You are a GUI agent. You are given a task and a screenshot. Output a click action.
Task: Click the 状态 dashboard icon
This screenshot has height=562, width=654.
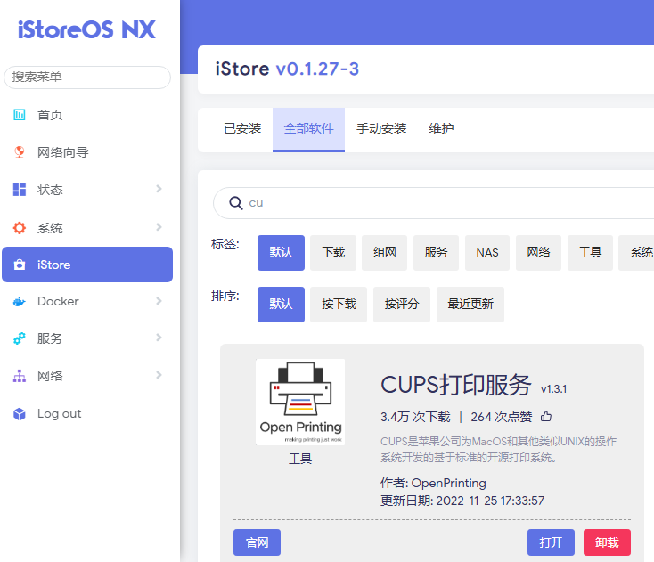(20, 190)
